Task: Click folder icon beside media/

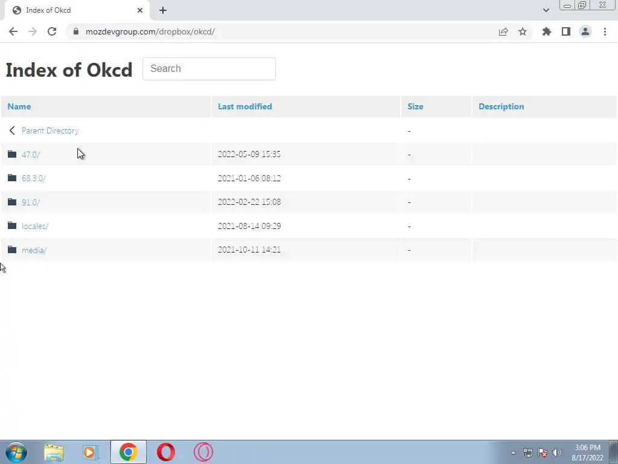Action: 12,250
